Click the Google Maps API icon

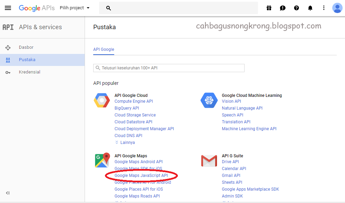(x=102, y=160)
